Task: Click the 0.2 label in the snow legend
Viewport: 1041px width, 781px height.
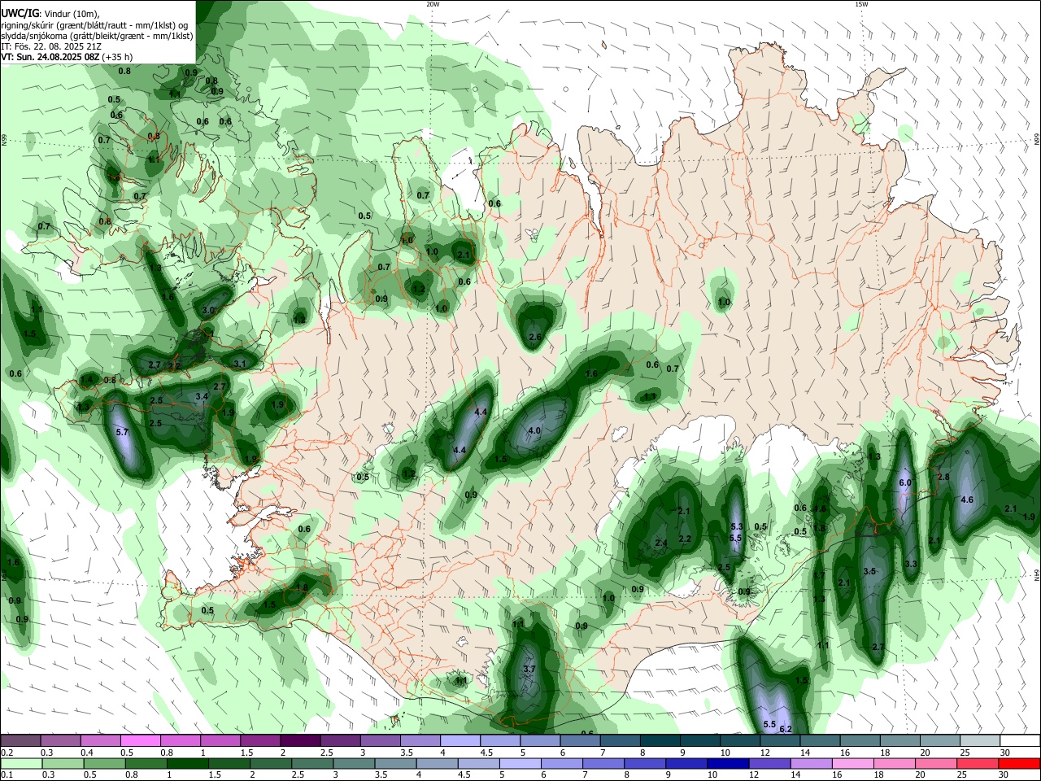Action: (x=7, y=753)
